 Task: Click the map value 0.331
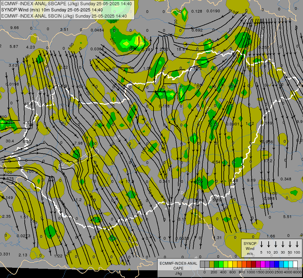(5, 254)
